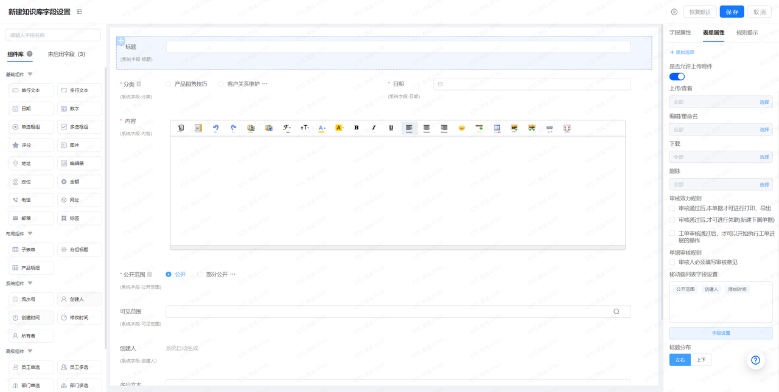Click the plus handle on 标题 field
Screen dimensions: 779x392
point(121,41)
